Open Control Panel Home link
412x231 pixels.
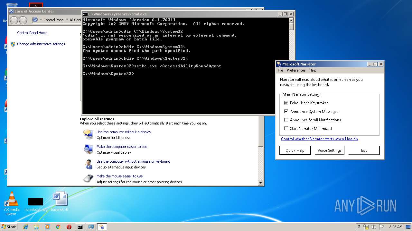click(x=32, y=33)
